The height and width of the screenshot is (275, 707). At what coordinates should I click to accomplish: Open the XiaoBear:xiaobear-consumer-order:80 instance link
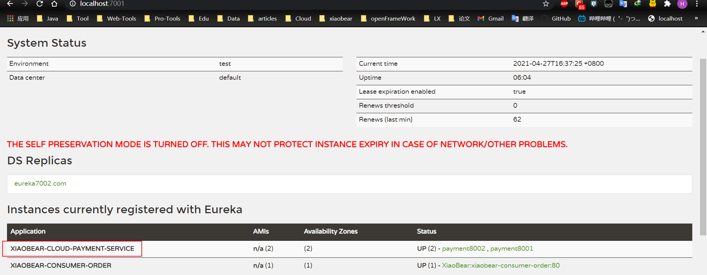(501, 265)
